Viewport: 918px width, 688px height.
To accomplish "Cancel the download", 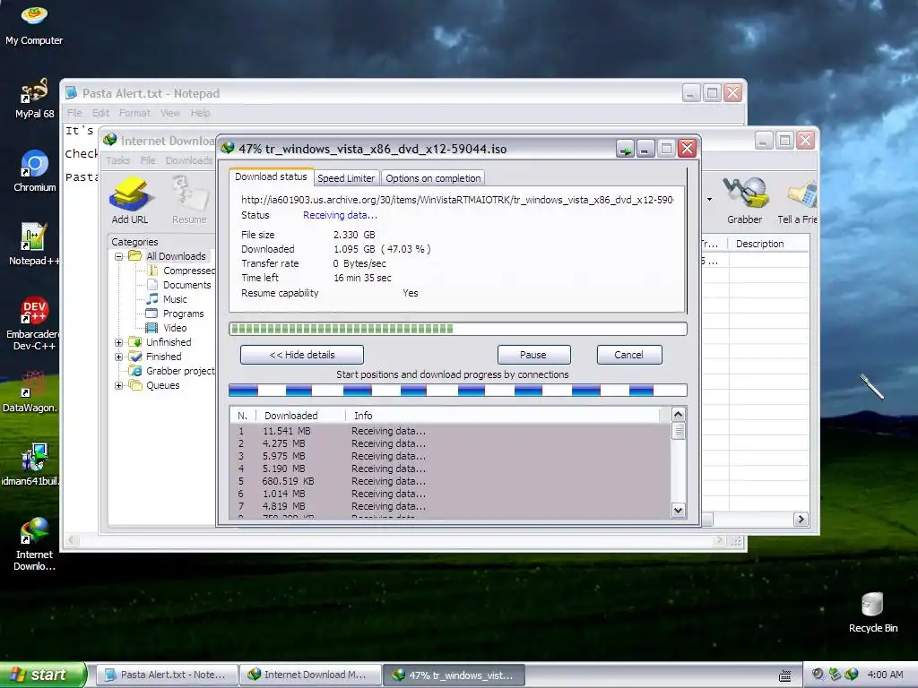I will [628, 355].
